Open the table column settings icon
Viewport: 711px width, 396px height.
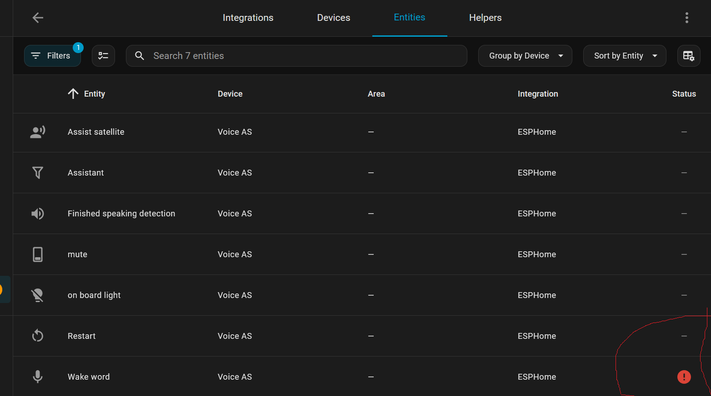tap(688, 56)
